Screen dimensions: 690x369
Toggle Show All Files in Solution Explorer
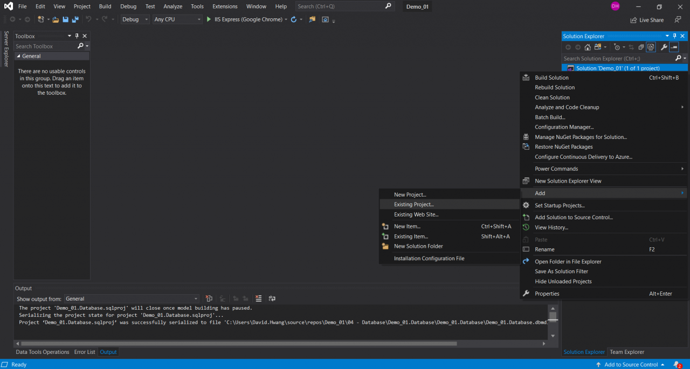click(651, 47)
